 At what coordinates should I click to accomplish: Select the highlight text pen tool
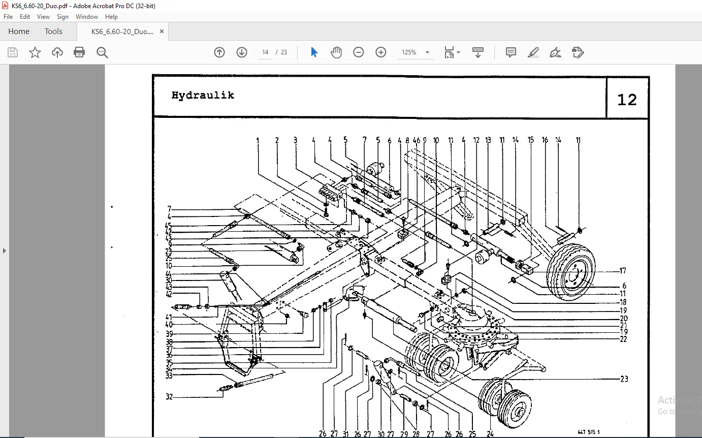(x=533, y=52)
